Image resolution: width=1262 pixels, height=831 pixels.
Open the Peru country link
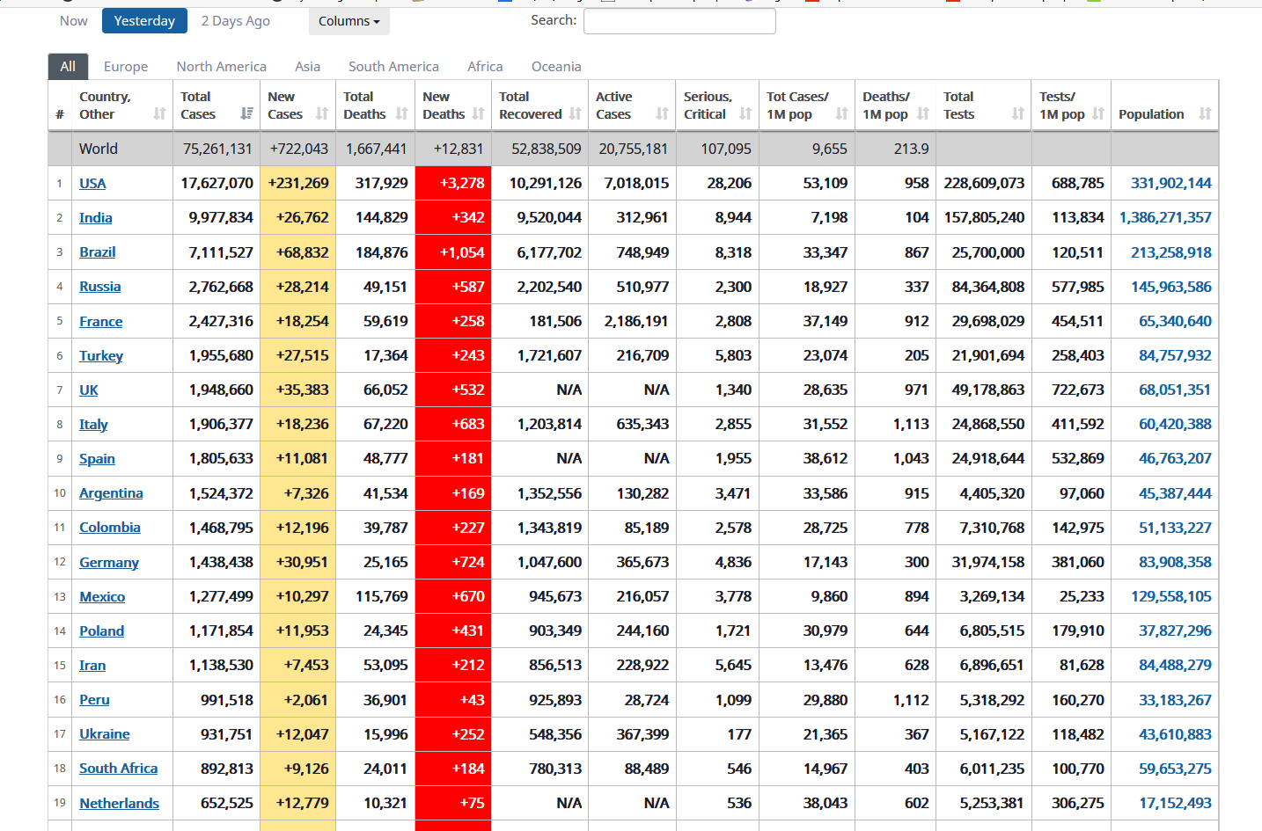click(94, 700)
